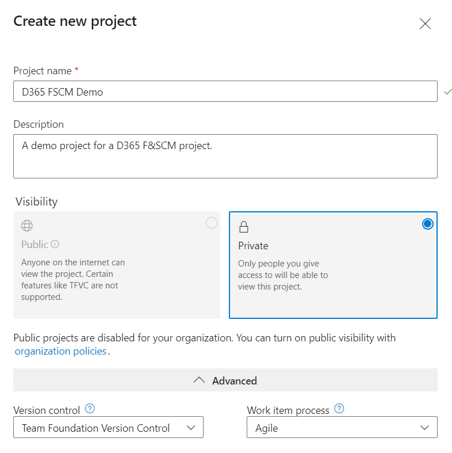Image resolution: width=452 pixels, height=453 pixels.
Task: Click the globe icon in Public card
Action: [27, 226]
